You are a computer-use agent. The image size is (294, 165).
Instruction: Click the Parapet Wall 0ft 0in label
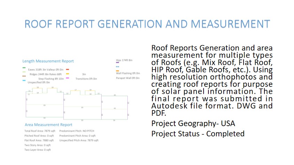(128, 78)
